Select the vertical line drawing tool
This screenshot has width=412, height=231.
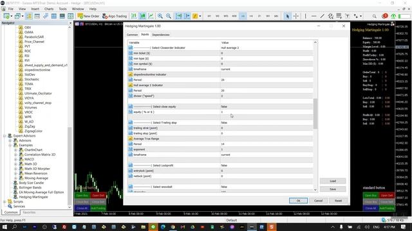coord(305,16)
